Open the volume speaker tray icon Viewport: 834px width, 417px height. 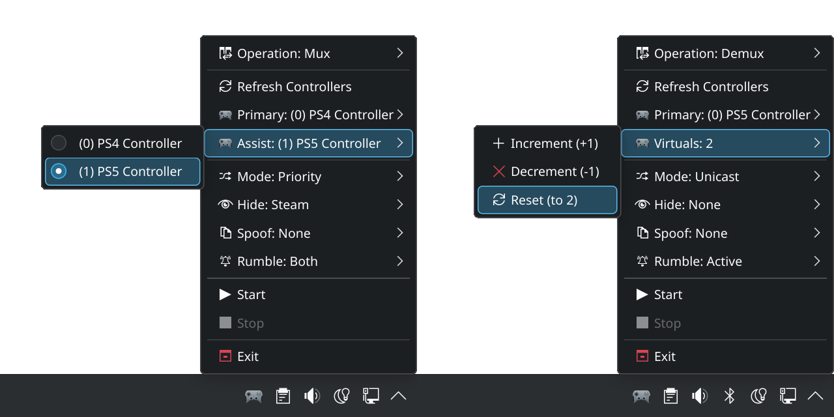700,395
